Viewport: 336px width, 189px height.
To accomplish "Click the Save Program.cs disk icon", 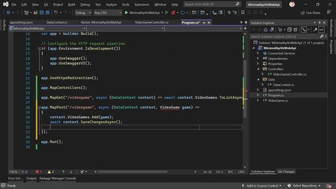I will click(41, 13).
